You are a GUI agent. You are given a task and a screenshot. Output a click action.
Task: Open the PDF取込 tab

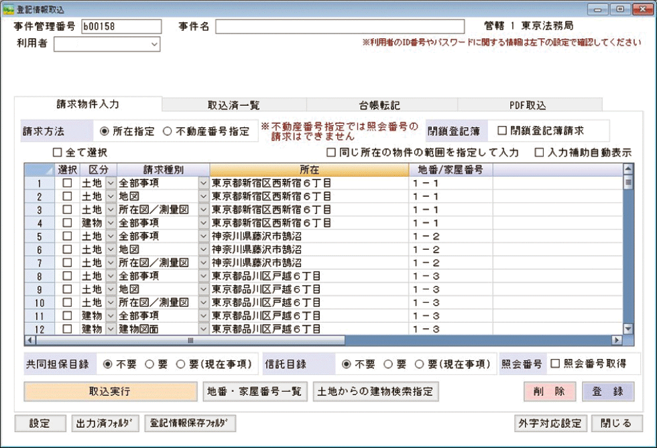528,105
